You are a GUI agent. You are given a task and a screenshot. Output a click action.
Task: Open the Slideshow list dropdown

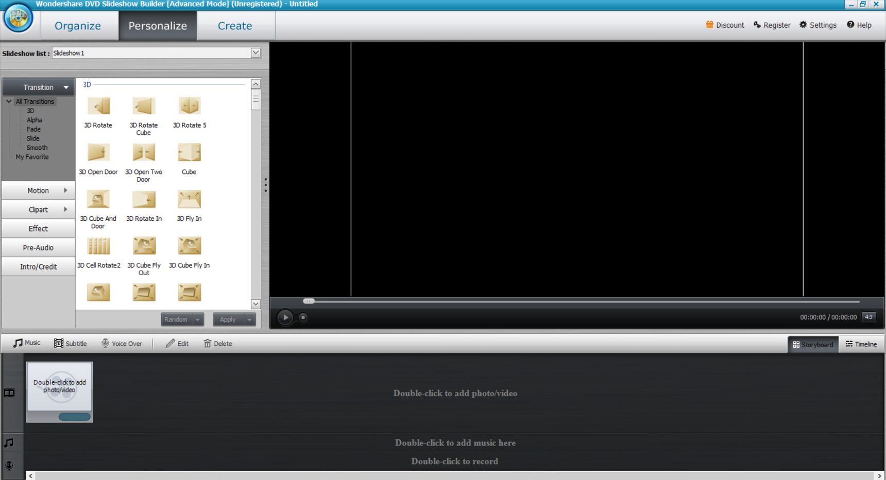tap(255, 53)
